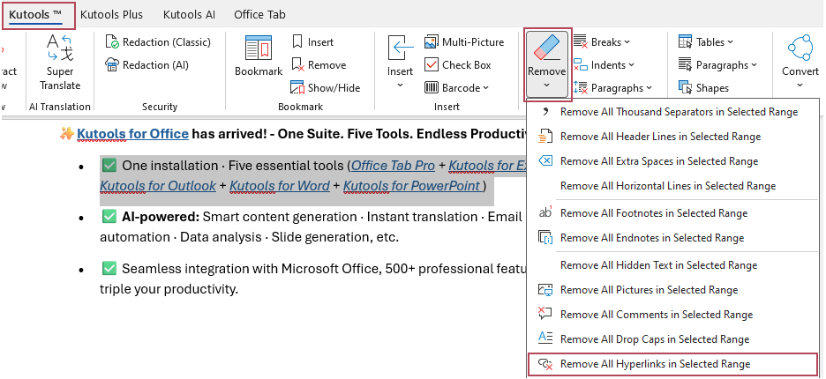Choose Remove All Pictures in Selected Range
826x379 pixels.
tap(673, 290)
